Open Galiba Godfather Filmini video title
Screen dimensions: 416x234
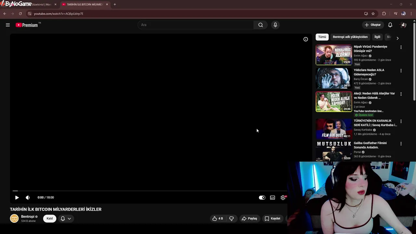tap(370, 145)
